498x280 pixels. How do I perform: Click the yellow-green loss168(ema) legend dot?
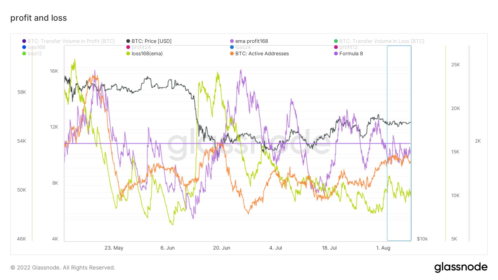pyautogui.click(x=128, y=54)
